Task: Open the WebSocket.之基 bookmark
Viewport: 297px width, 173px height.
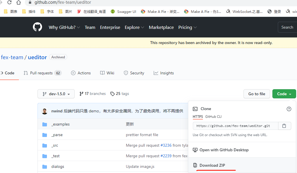Action: point(244,11)
